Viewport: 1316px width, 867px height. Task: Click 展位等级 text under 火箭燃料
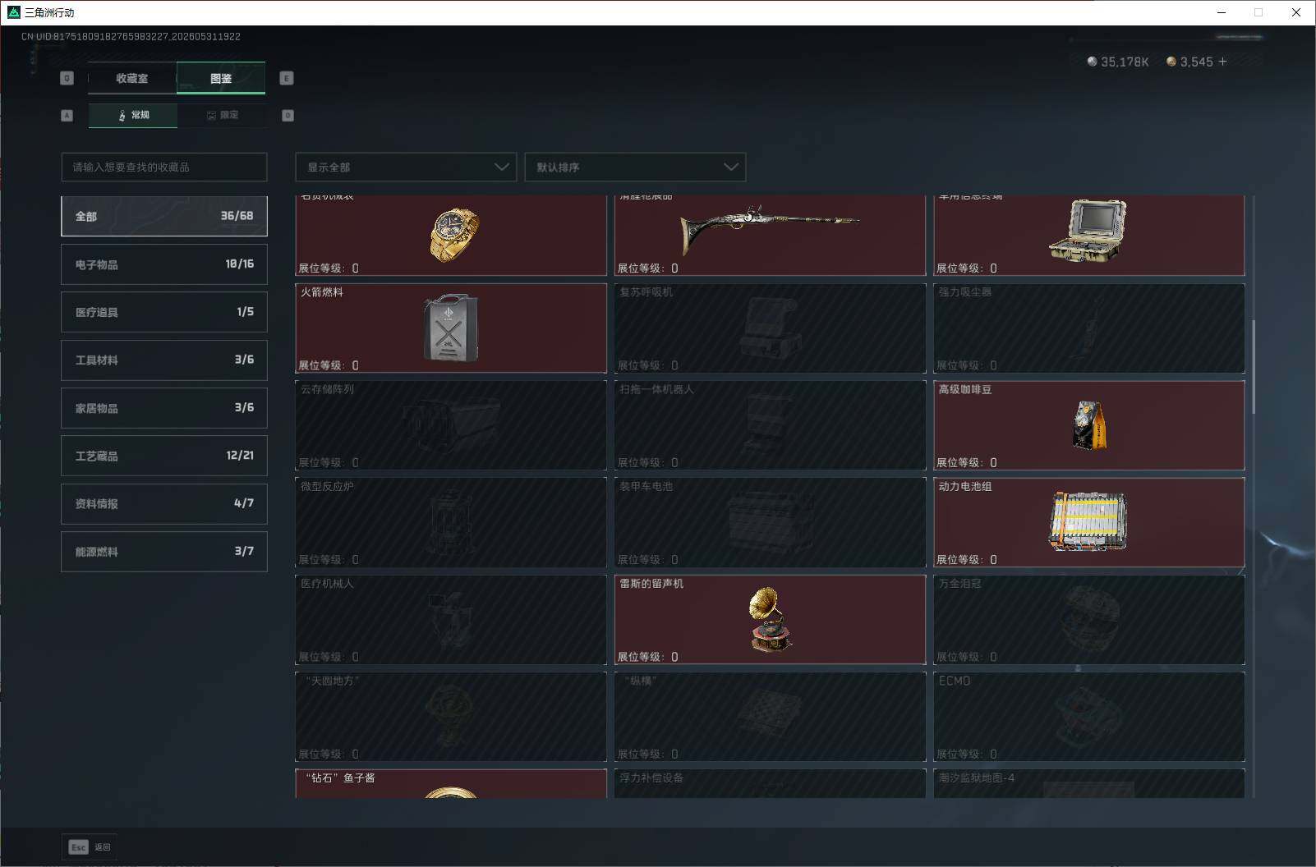[329, 365]
